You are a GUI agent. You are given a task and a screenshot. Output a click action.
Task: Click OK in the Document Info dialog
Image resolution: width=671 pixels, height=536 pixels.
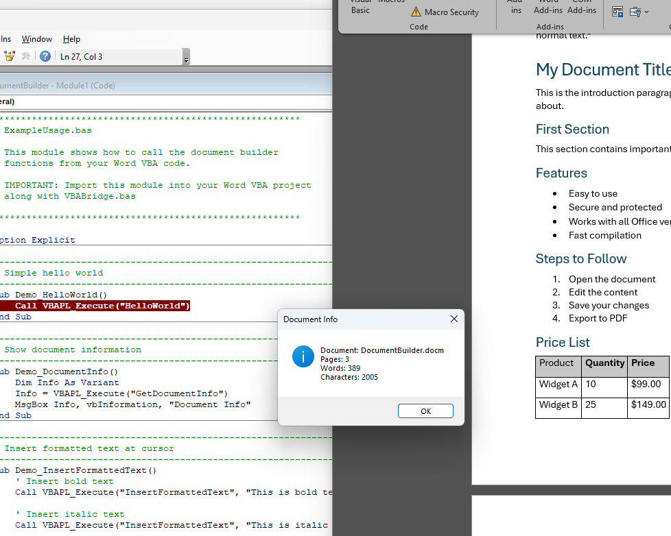coord(425,411)
